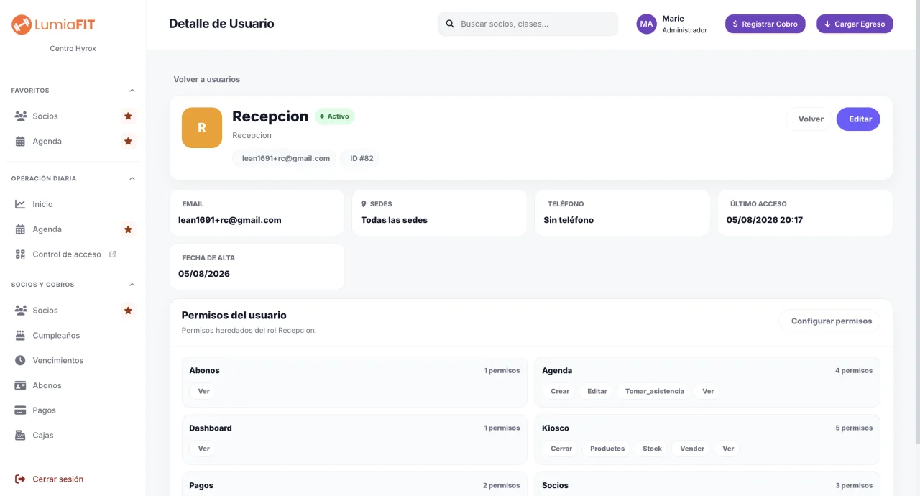Toggle the star beside Agenda in Operación Diaria
The width and height of the screenshot is (920, 496).
(x=128, y=229)
